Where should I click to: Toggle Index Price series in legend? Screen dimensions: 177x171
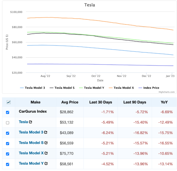(149, 88)
